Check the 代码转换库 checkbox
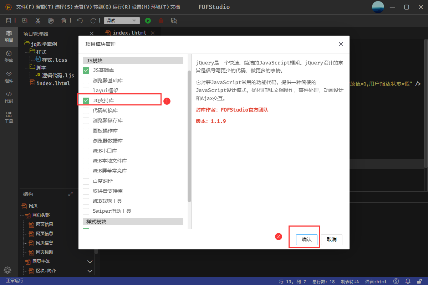 pyautogui.click(x=86, y=110)
